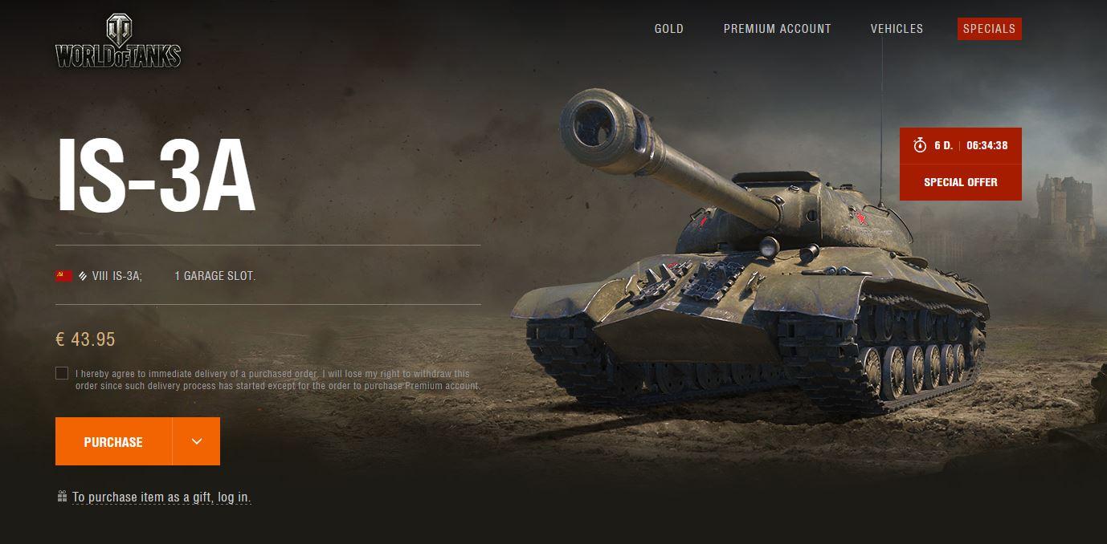Image resolution: width=1107 pixels, height=544 pixels.
Task: Select the highlighted Specials tab
Action: tap(989, 29)
